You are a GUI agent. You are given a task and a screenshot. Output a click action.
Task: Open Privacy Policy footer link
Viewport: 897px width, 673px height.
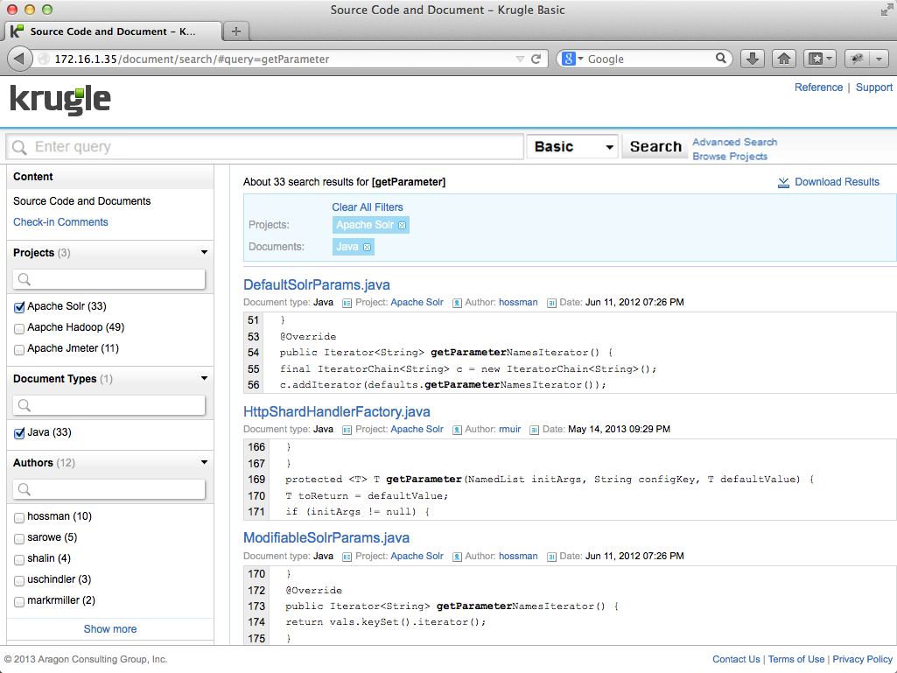tap(862, 659)
